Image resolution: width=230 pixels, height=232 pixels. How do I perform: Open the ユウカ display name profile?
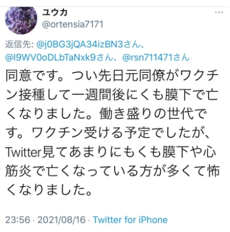coord(55,12)
